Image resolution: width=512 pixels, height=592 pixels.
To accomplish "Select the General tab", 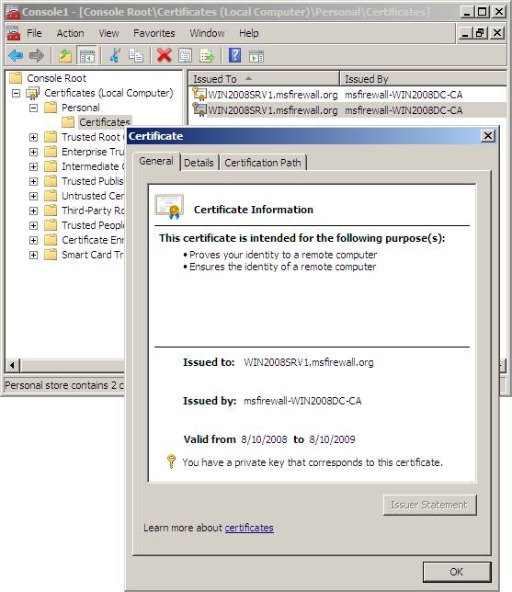I will click(156, 161).
